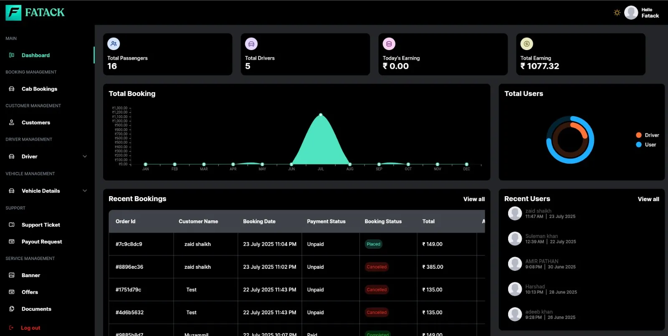Image resolution: width=668 pixels, height=336 pixels.
Task: Open the Support Ticket section
Action: [x=40, y=225]
